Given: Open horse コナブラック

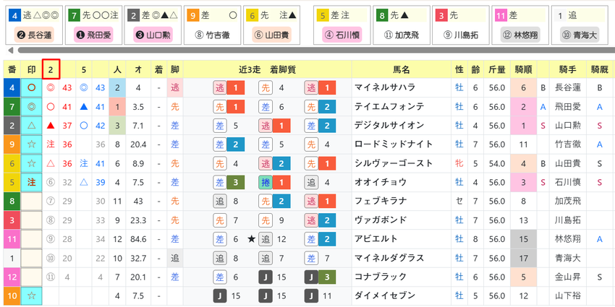Looking at the screenshot, I should point(380,276).
